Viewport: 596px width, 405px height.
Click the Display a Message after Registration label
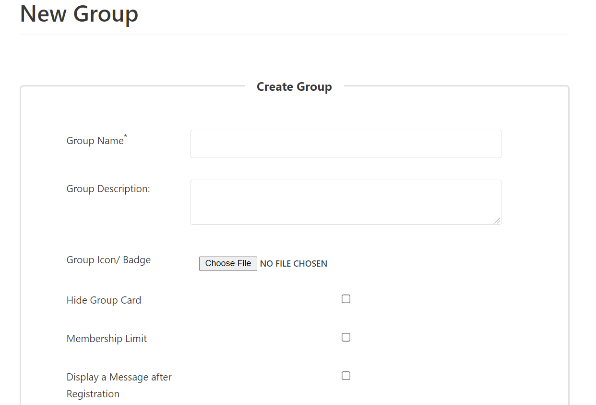(x=119, y=384)
